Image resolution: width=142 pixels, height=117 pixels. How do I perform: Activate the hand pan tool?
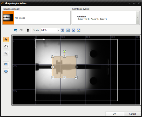click(x=6, y=47)
